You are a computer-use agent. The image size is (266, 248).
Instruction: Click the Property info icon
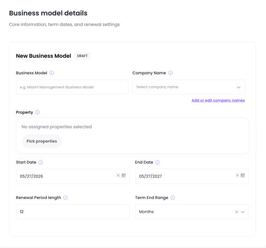tap(38, 112)
